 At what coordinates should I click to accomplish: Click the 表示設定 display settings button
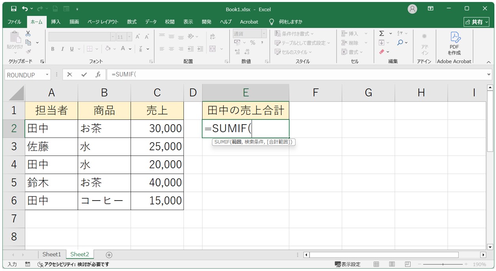(348, 264)
